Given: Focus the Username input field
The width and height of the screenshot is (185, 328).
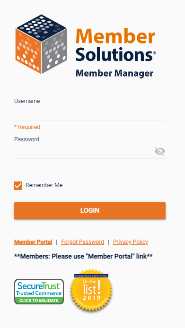Looking at the screenshot, I should point(90,113).
